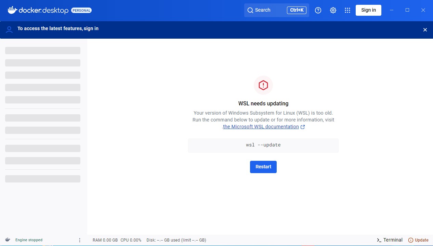Minimize the Docker Desktop window
Viewport: 433px width, 246px height.
coord(392,10)
